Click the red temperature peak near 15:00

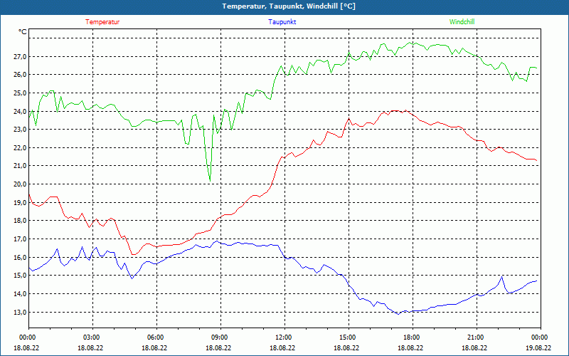click(x=349, y=119)
